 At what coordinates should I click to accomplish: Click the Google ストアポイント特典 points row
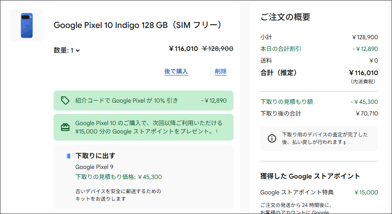click(319, 192)
